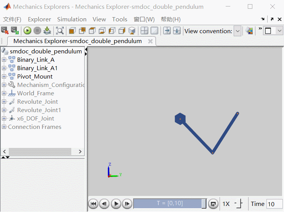Click the gray stop simulation icon
Screen dimensions: 284x212
pyautogui.click(x=37, y=31)
